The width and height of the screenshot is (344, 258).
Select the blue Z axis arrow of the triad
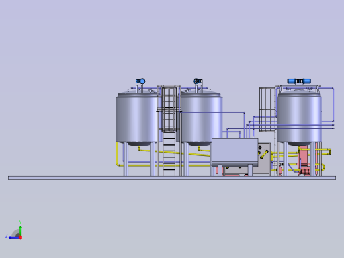pos(14,237)
